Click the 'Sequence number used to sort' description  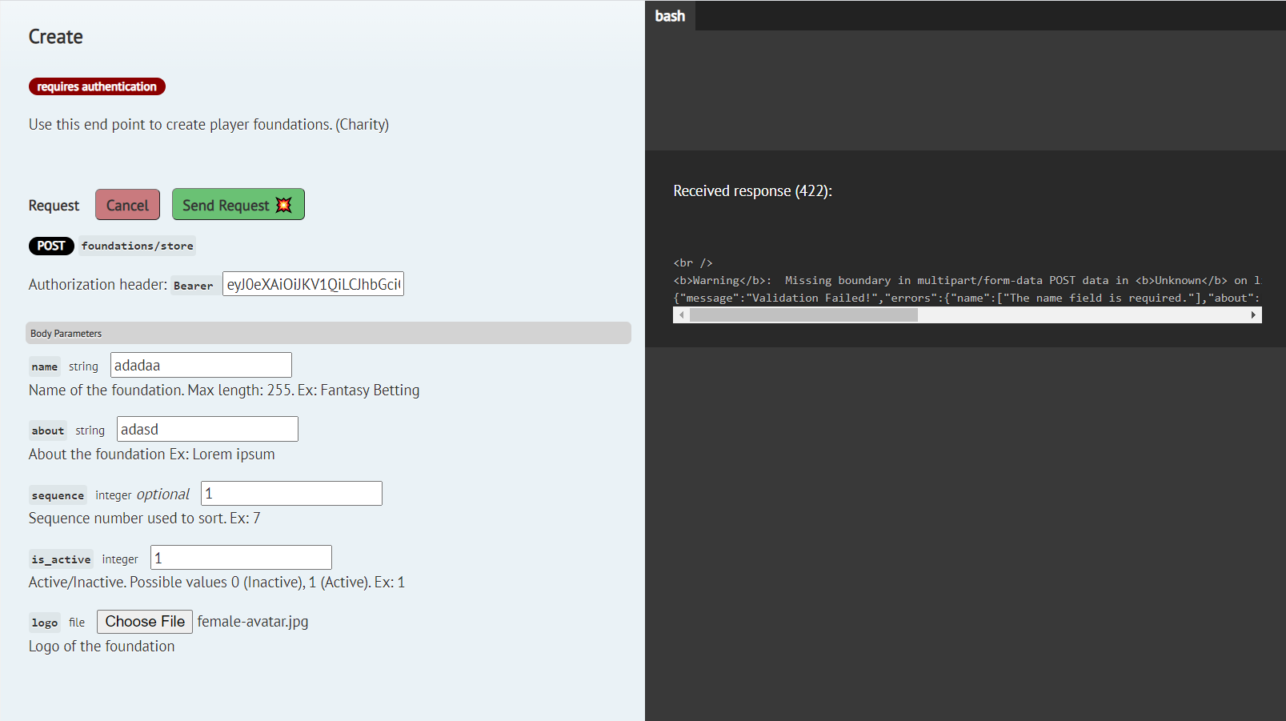click(x=145, y=518)
